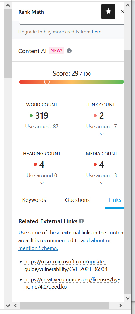Switch to the Keywords tab

pyautogui.click(x=34, y=200)
